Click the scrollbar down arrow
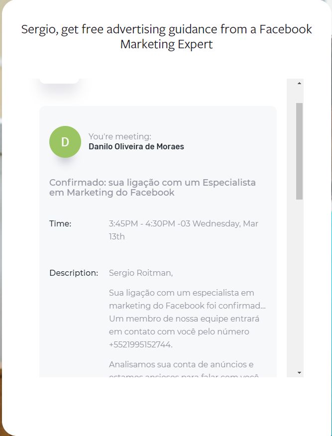Image resolution: width=332 pixels, height=436 pixels. [x=299, y=372]
